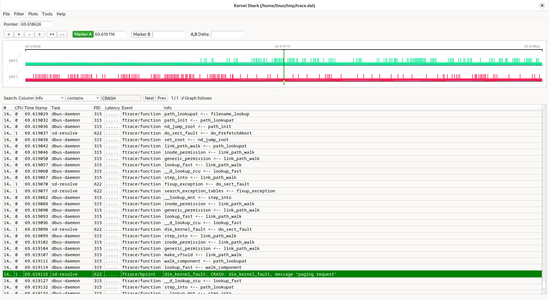Click the zoom out '-' button
Screen dimensions: 549x300
click(x=29, y=34)
